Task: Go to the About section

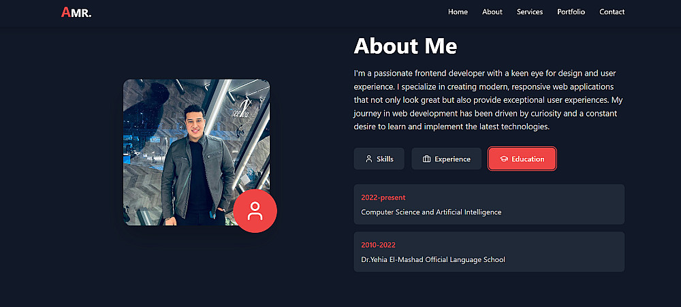Action: (492, 12)
